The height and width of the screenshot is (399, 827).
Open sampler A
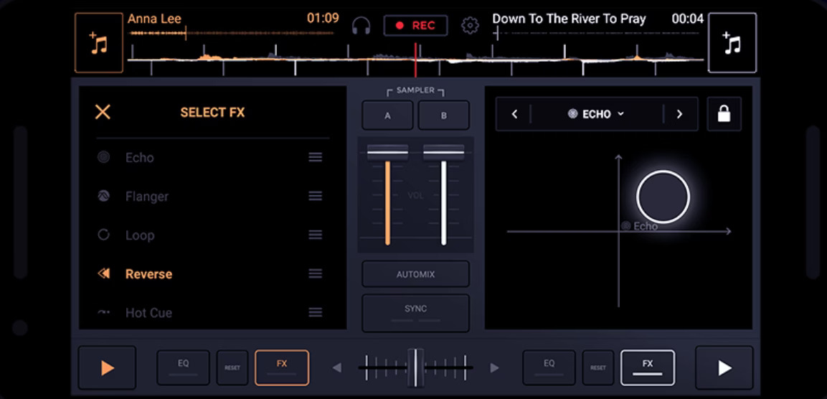tap(387, 115)
